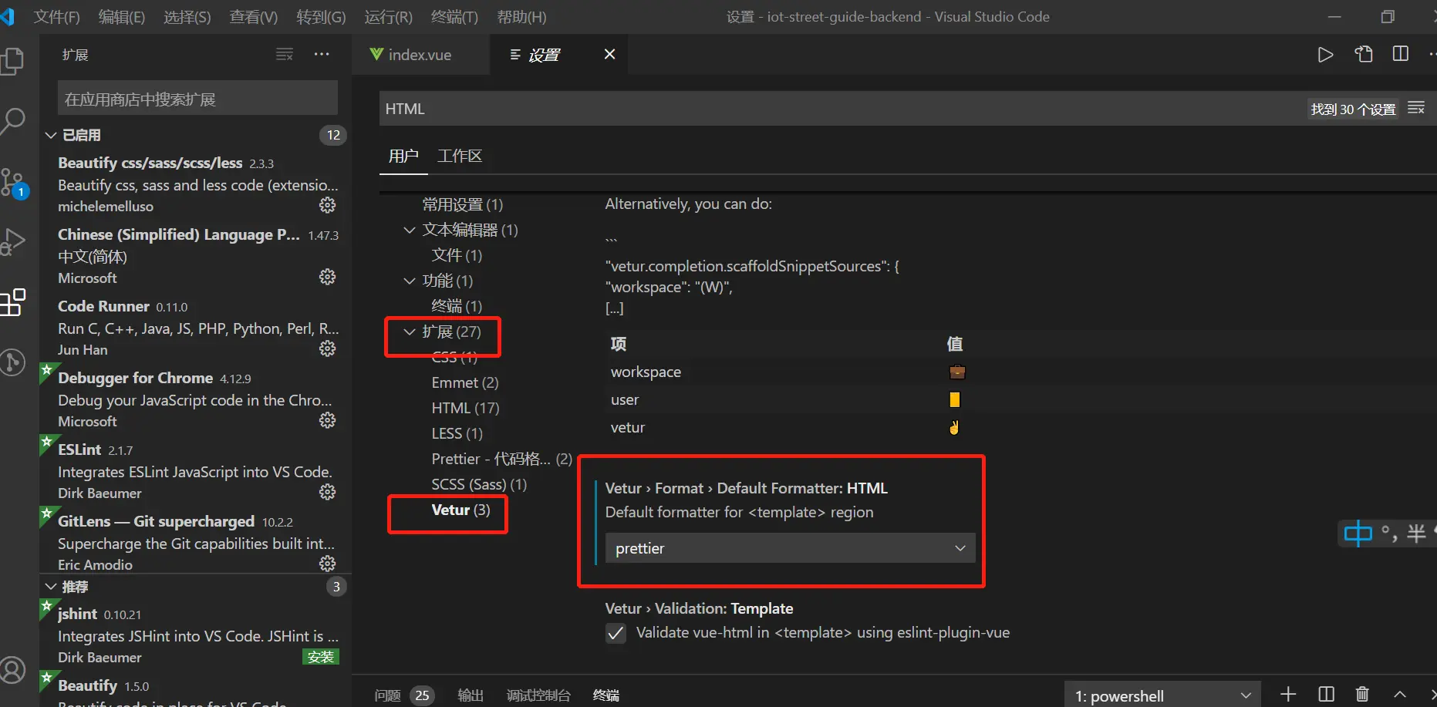Select the 用户 settings tab
1437x707 pixels.
403,156
